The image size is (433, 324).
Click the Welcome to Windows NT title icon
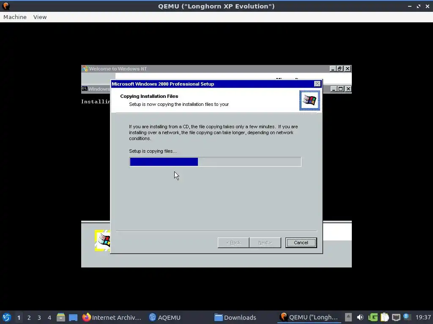click(85, 69)
